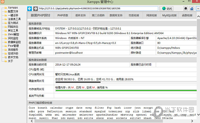The width and height of the screenshot is (200, 123).
Task: Click the folder icon beside Xampps
Action: (x=6, y=8)
